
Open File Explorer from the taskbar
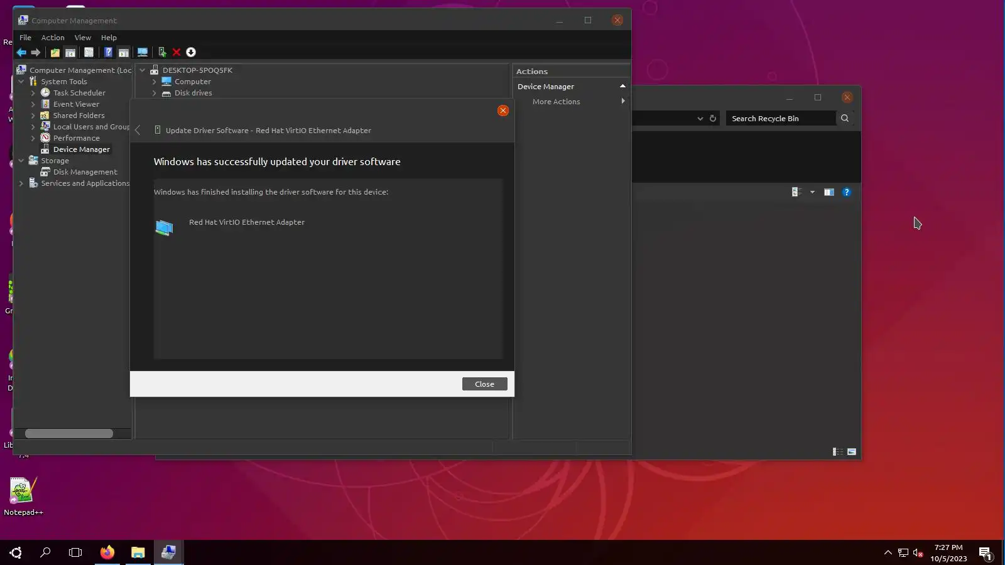pyautogui.click(x=138, y=552)
